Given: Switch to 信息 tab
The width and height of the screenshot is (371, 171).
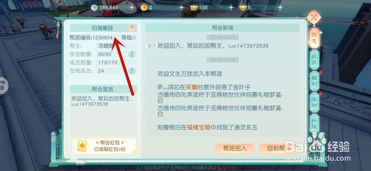Looking at the screenshot, I should tap(314, 39).
